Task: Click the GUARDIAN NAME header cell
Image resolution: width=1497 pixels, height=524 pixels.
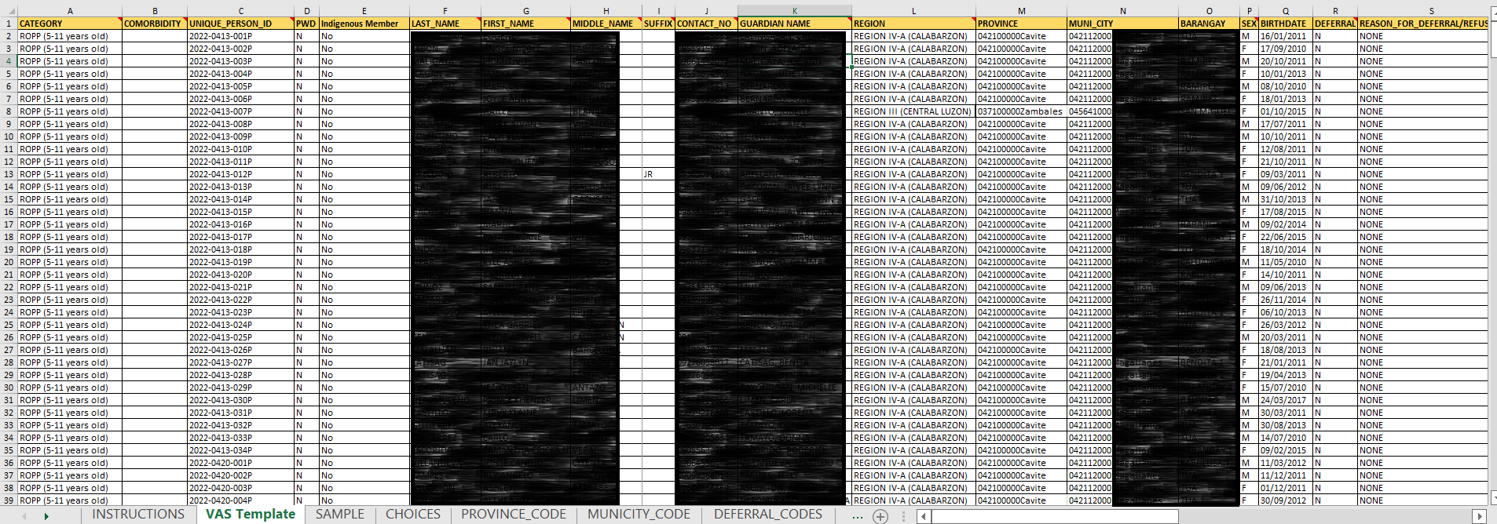Action: pos(795,24)
